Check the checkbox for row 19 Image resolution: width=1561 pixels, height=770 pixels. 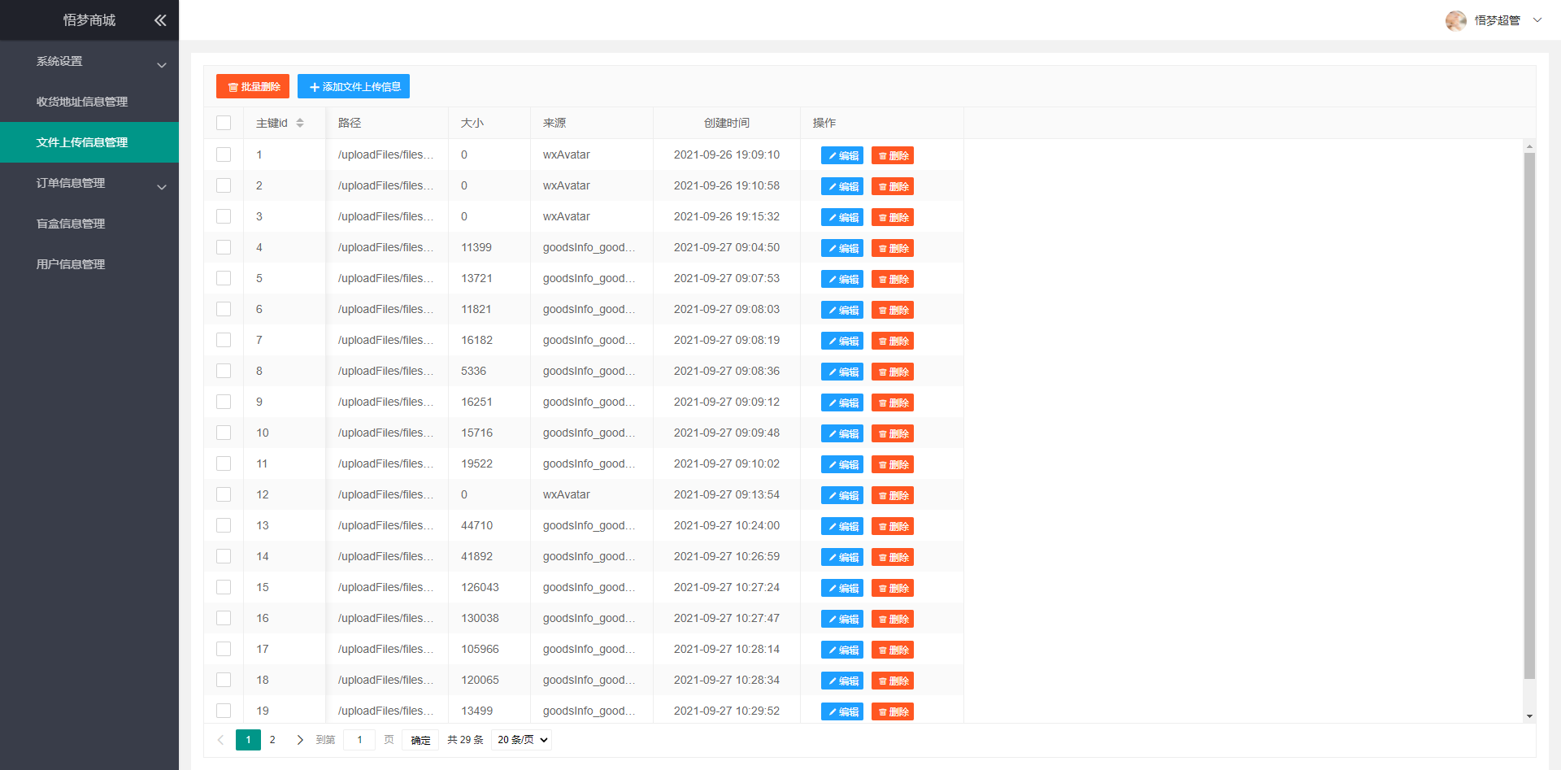(x=224, y=711)
